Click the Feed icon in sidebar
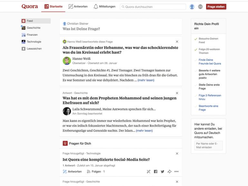The height and width of the screenshot is (186, 248). 24,21
